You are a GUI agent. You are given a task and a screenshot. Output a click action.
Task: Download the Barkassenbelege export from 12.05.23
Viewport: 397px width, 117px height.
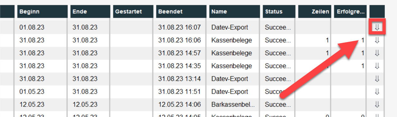(377, 104)
